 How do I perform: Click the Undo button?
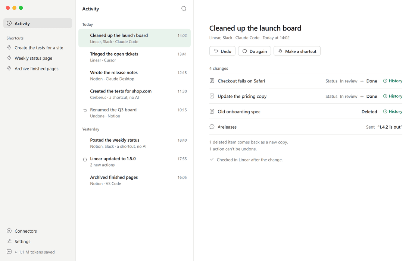(222, 51)
